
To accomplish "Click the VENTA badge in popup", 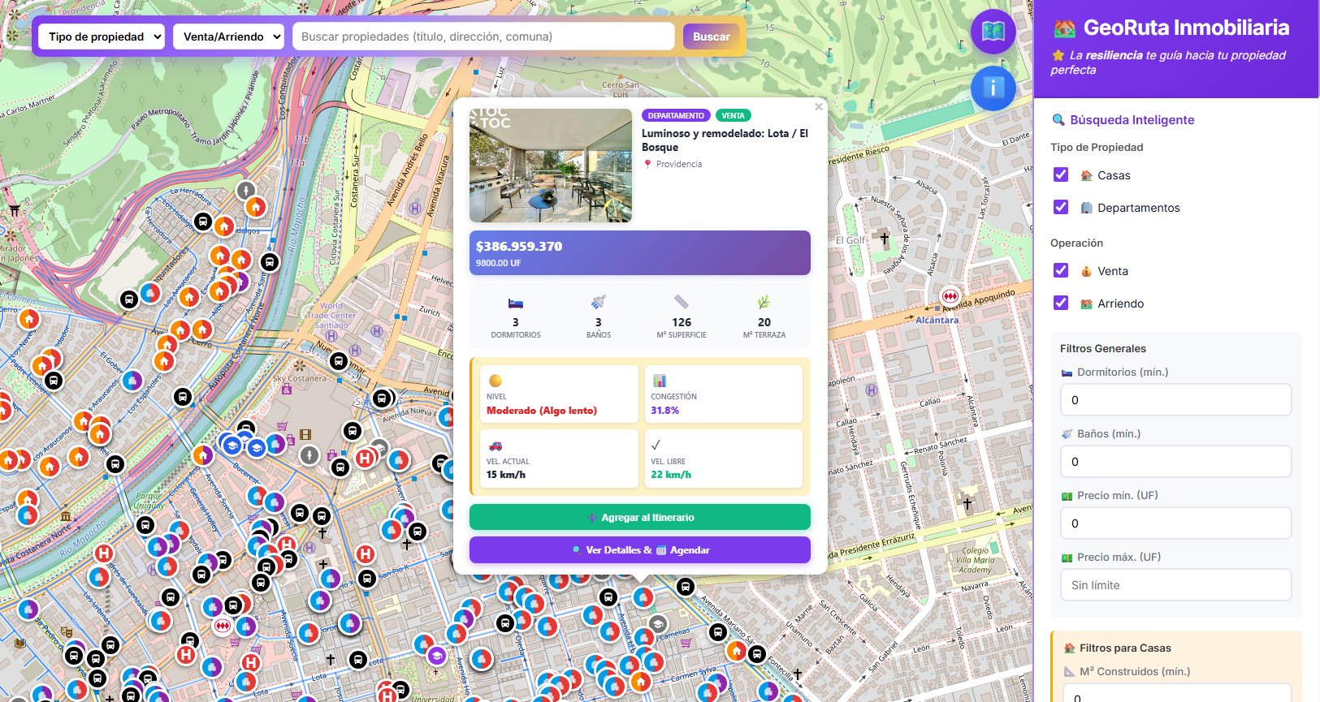I will pos(733,116).
